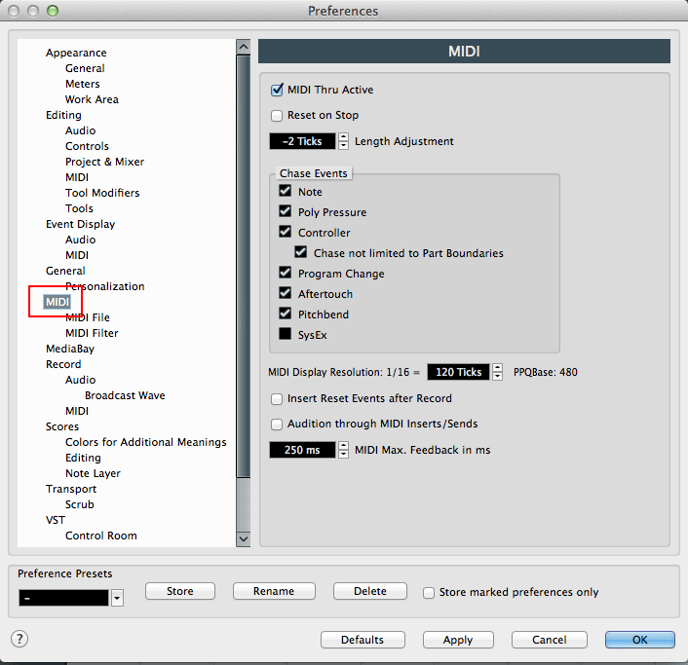The width and height of the screenshot is (688, 665).
Task: Open the Scrub preferences page
Action: [79, 504]
